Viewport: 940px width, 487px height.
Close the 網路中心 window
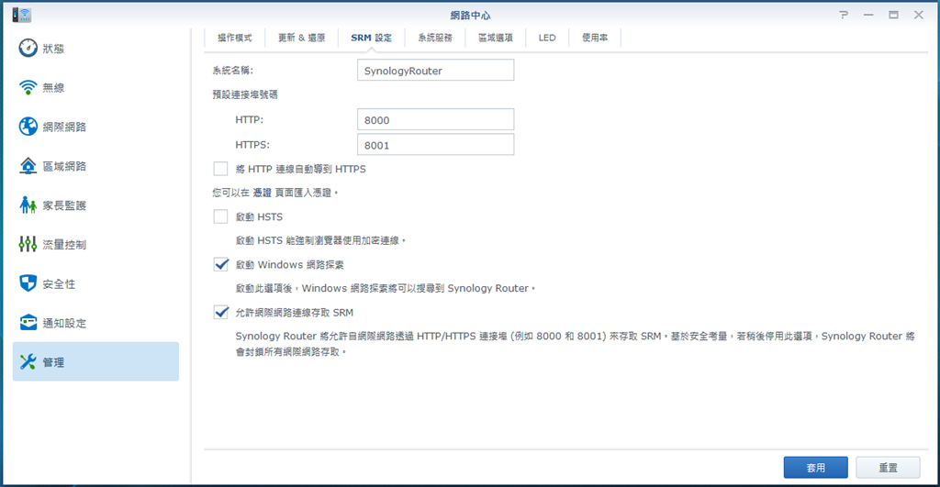(x=918, y=15)
